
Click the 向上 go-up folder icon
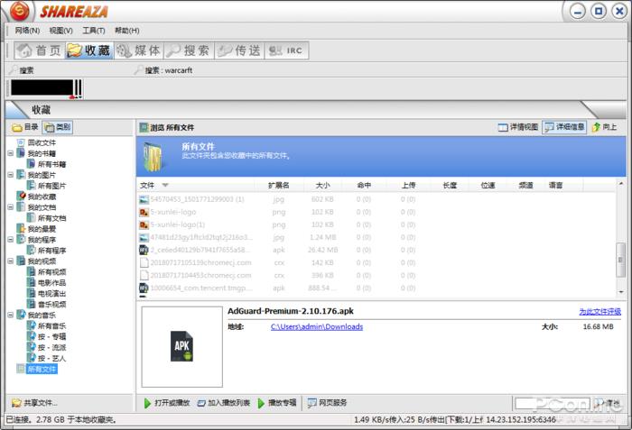(x=604, y=127)
